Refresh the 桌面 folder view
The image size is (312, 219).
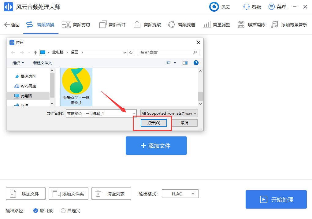(131, 53)
